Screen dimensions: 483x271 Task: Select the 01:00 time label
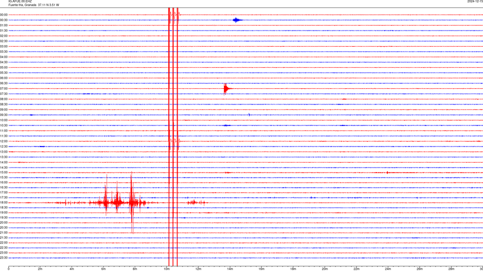4,25
